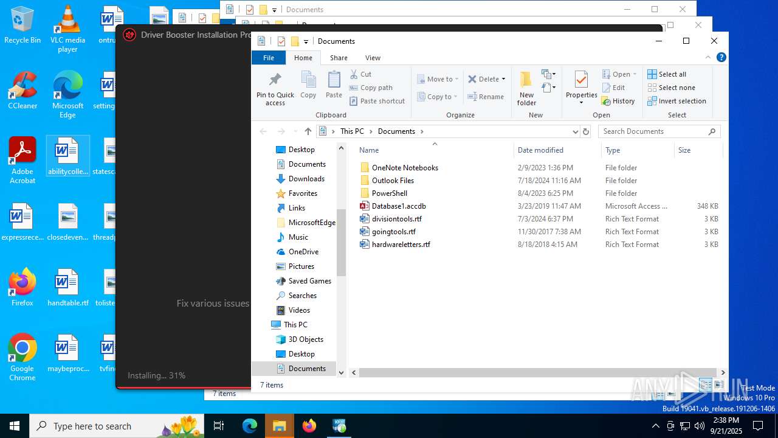Open Properties checkmark icon

pyautogui.click(x=581, y=80)
